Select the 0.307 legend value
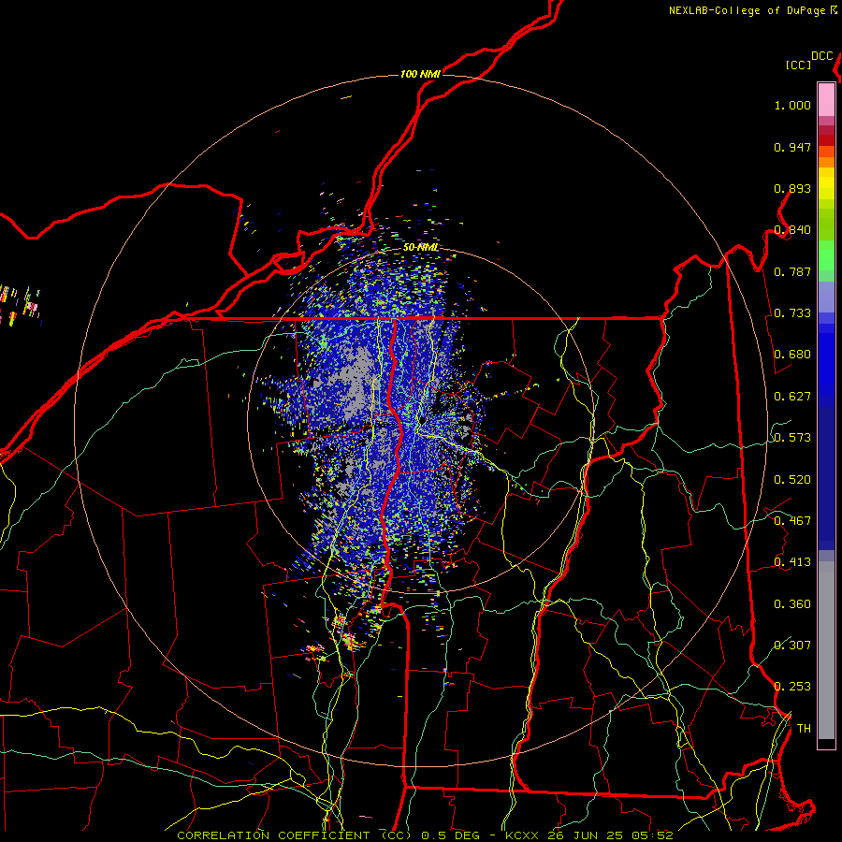Screen dimensions: 842x842 (x=792, y=646)
